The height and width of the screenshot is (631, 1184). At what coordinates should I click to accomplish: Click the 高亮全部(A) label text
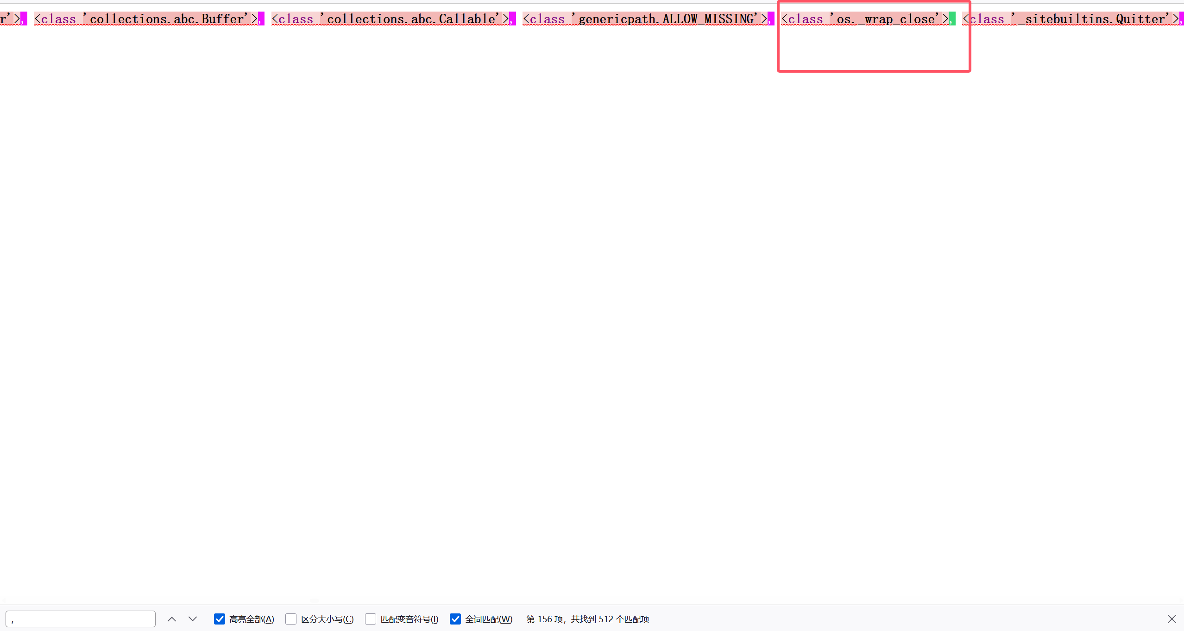(252, 619)
